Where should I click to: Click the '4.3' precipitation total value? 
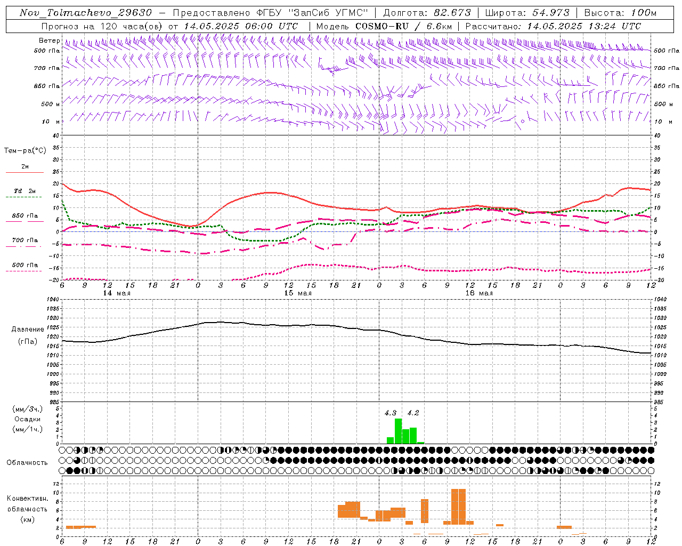(391, 413)
